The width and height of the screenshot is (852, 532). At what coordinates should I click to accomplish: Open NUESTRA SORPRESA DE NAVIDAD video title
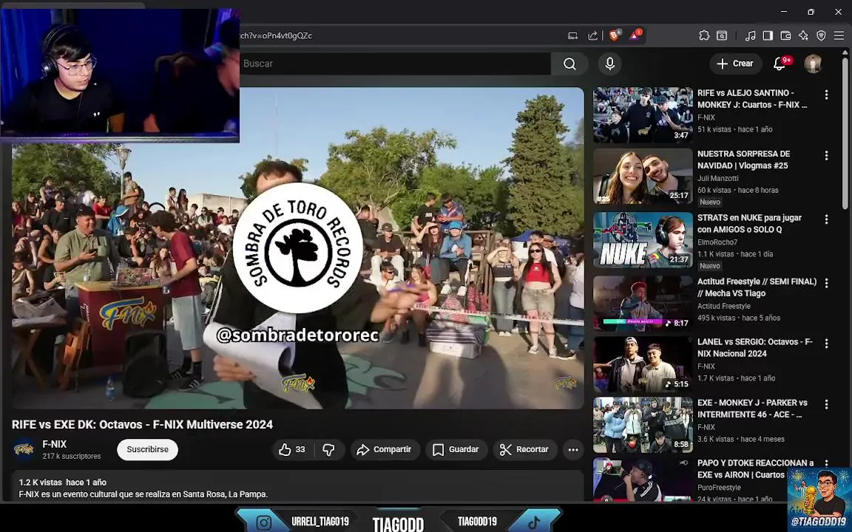tap(744, 160)
